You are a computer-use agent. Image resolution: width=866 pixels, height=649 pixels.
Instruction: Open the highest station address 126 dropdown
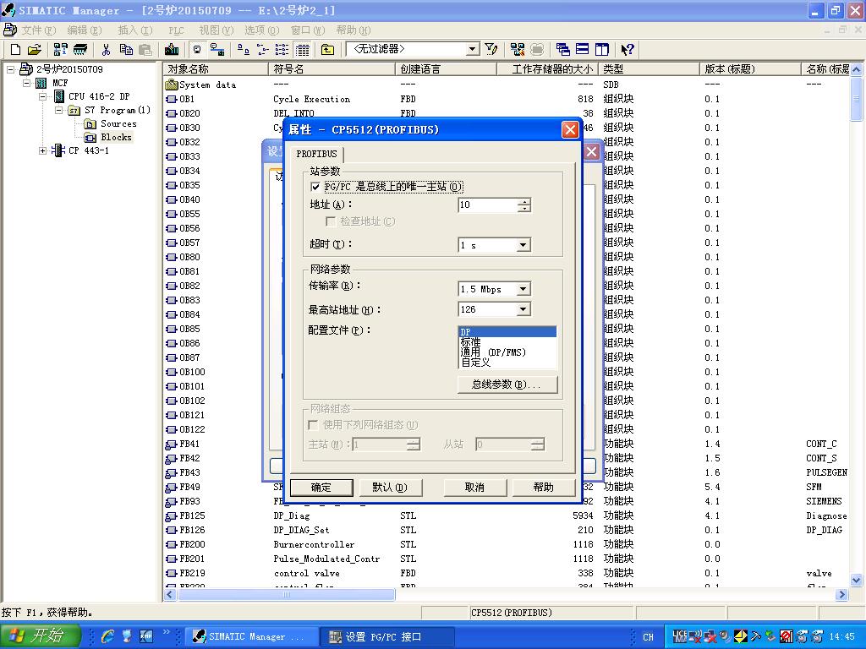click(523, 309)
